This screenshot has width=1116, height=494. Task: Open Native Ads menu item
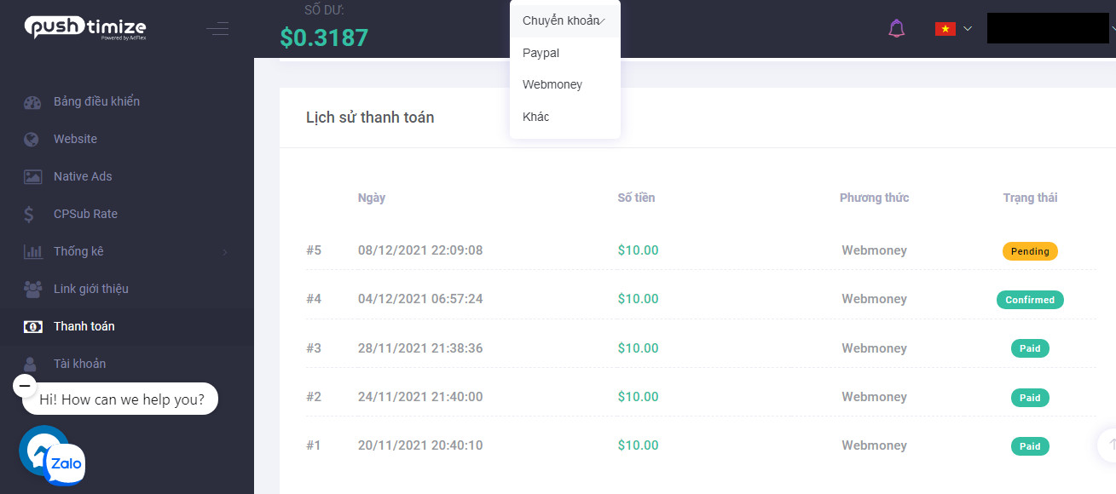[x=83, y=176]
